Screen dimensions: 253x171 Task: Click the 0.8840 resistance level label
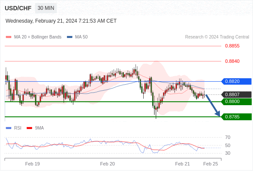(232, 61)
